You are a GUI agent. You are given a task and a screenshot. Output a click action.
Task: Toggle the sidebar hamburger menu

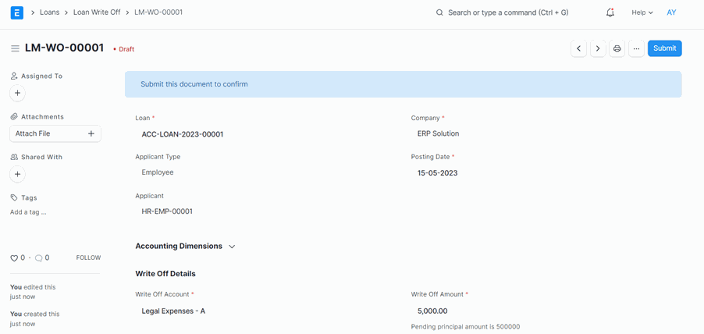tap(16, 48)
